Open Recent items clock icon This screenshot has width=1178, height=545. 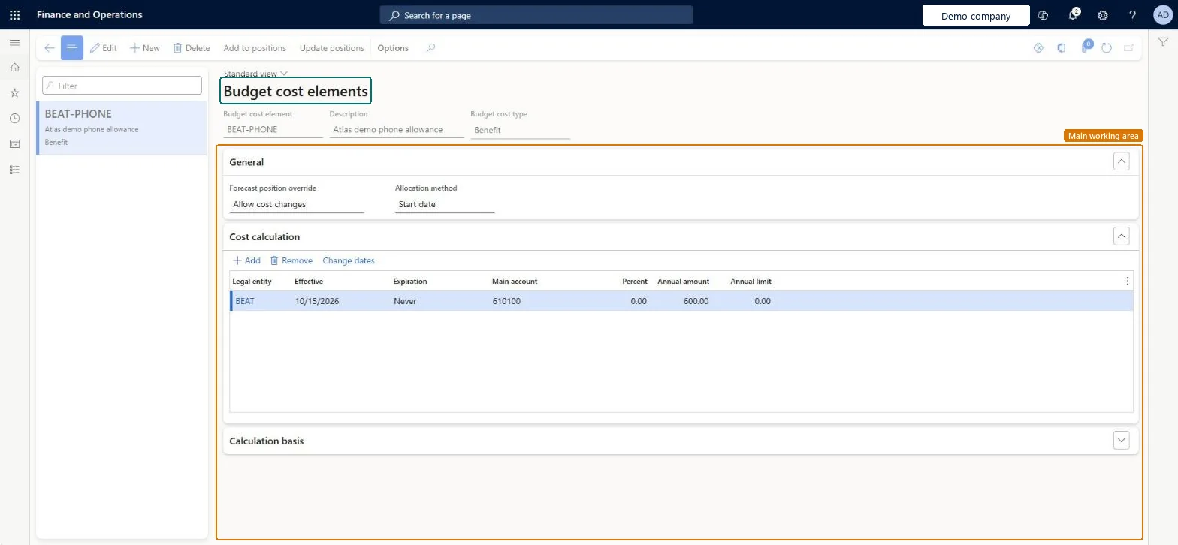[14, 119]
